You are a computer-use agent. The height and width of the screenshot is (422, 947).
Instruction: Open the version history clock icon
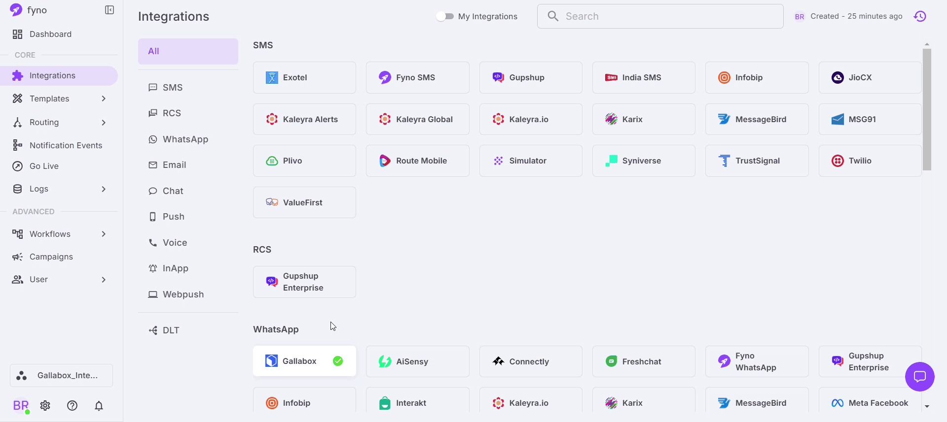[x=920, y=16]
